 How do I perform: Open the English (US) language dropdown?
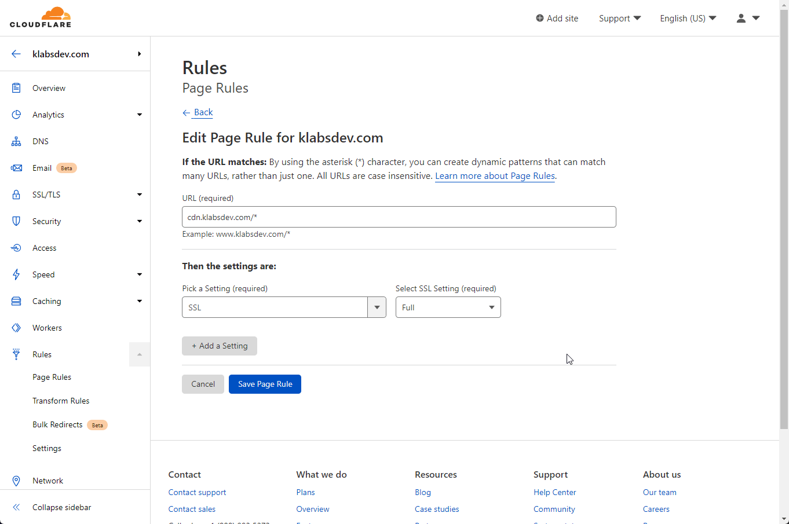click(688, 18)
